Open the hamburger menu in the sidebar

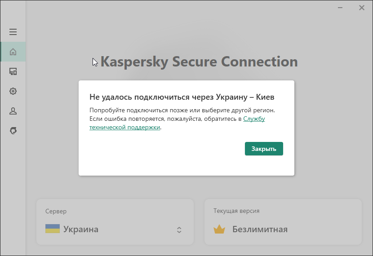[x=13, y=32]
